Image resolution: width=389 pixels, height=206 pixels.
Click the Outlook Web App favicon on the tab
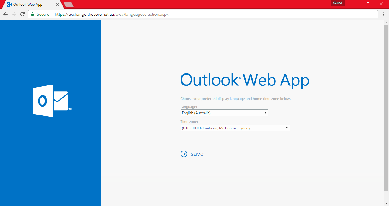[9, 4]
